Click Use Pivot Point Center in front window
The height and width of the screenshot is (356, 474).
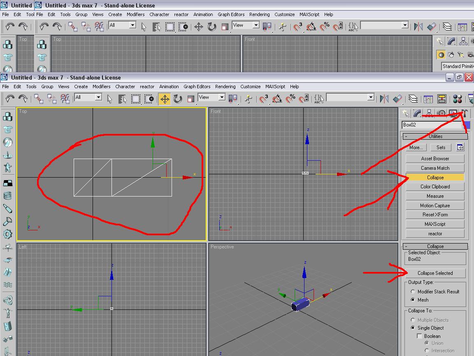click(233, 99)
